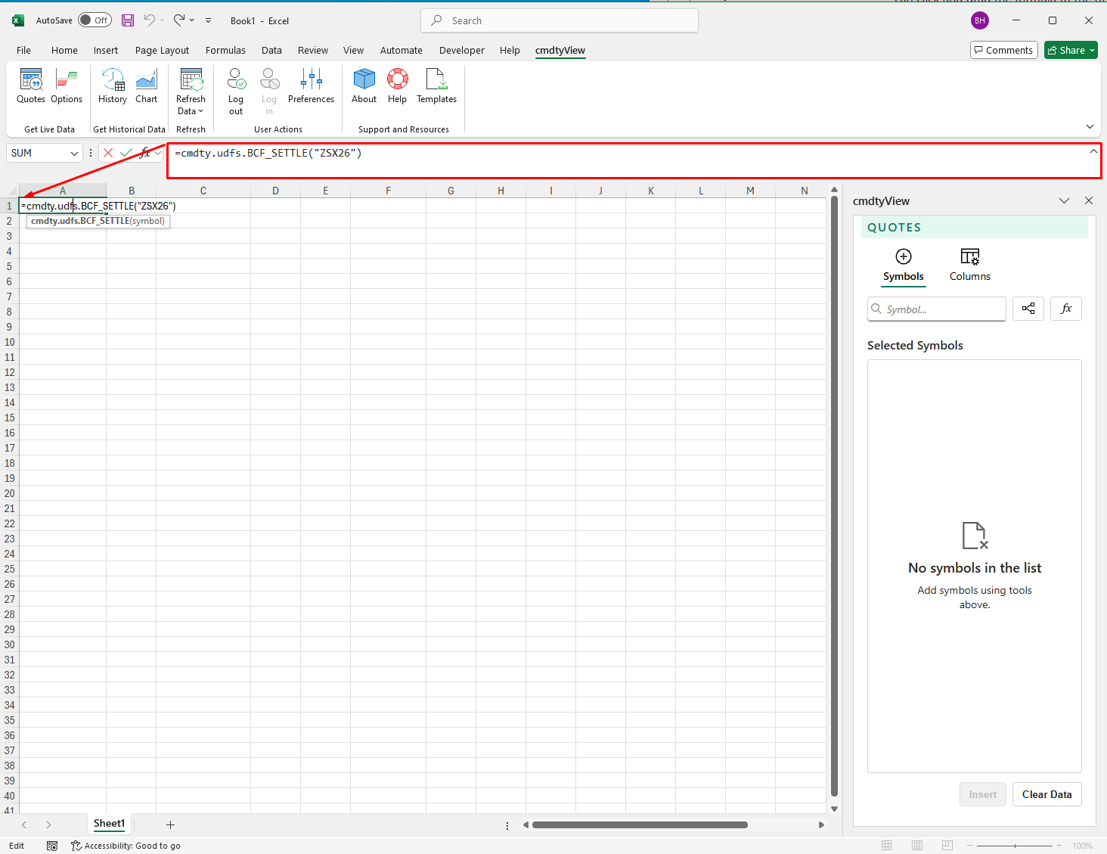
Task: Click the Search box in title bar
Action: [560, 20]
